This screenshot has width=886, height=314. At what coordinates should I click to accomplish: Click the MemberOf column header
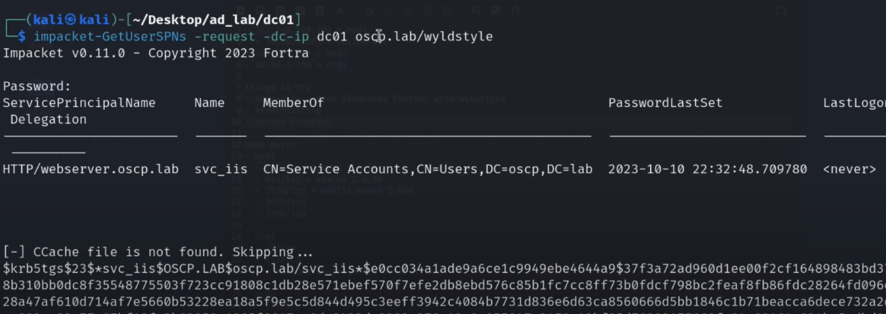(293, 103)
